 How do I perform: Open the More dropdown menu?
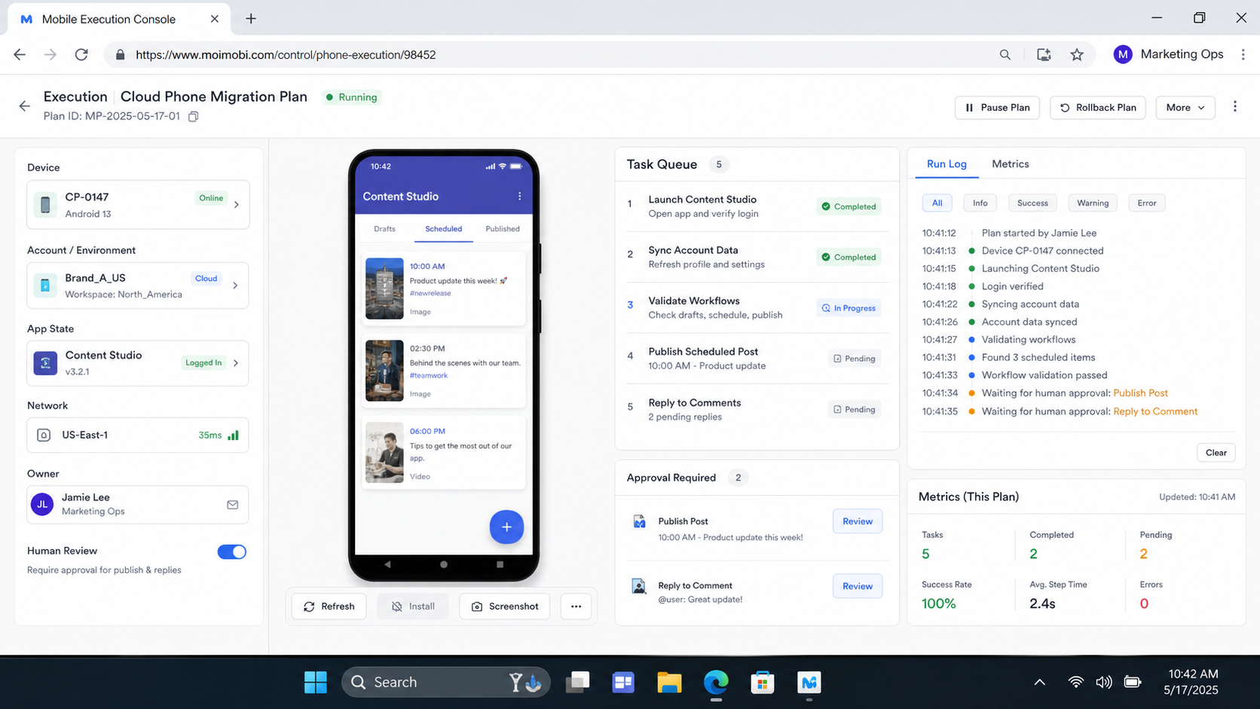[x=1185, y=108]
